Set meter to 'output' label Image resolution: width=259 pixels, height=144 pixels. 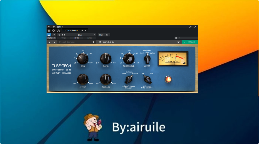point(153,53)
